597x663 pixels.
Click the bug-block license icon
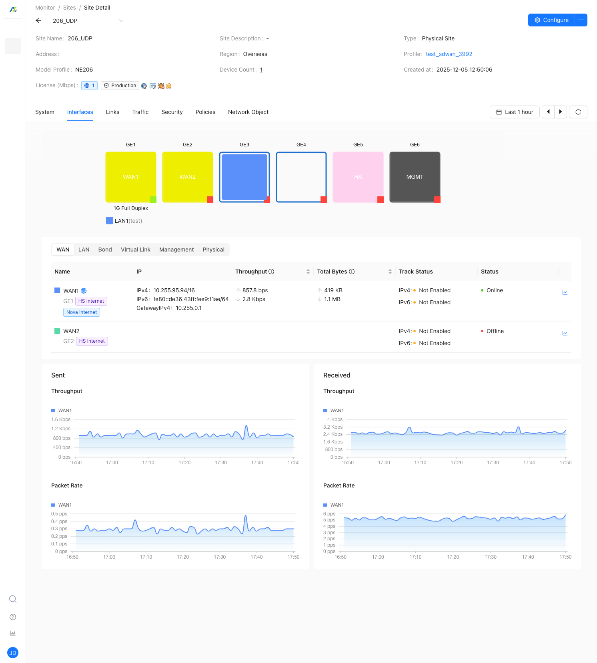(x=161, y=86)
